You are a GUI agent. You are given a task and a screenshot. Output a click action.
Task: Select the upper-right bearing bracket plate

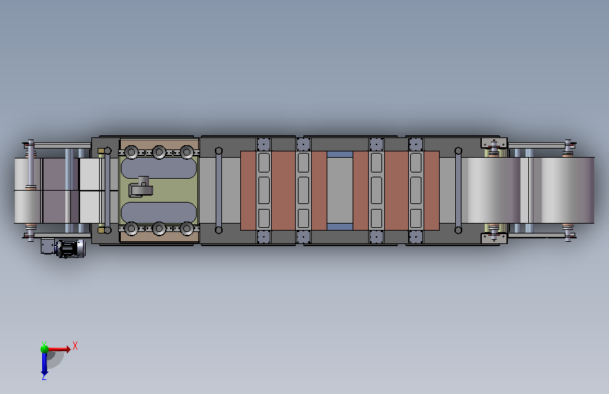point(494,143)
